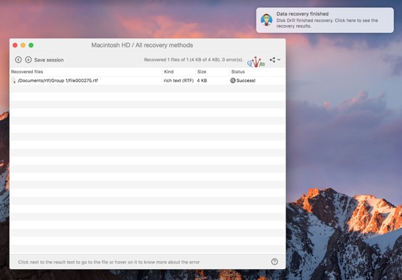402x280 pixels.
Task: Click the 'Recovered 1 files of 1' status text
Action: 194,60
